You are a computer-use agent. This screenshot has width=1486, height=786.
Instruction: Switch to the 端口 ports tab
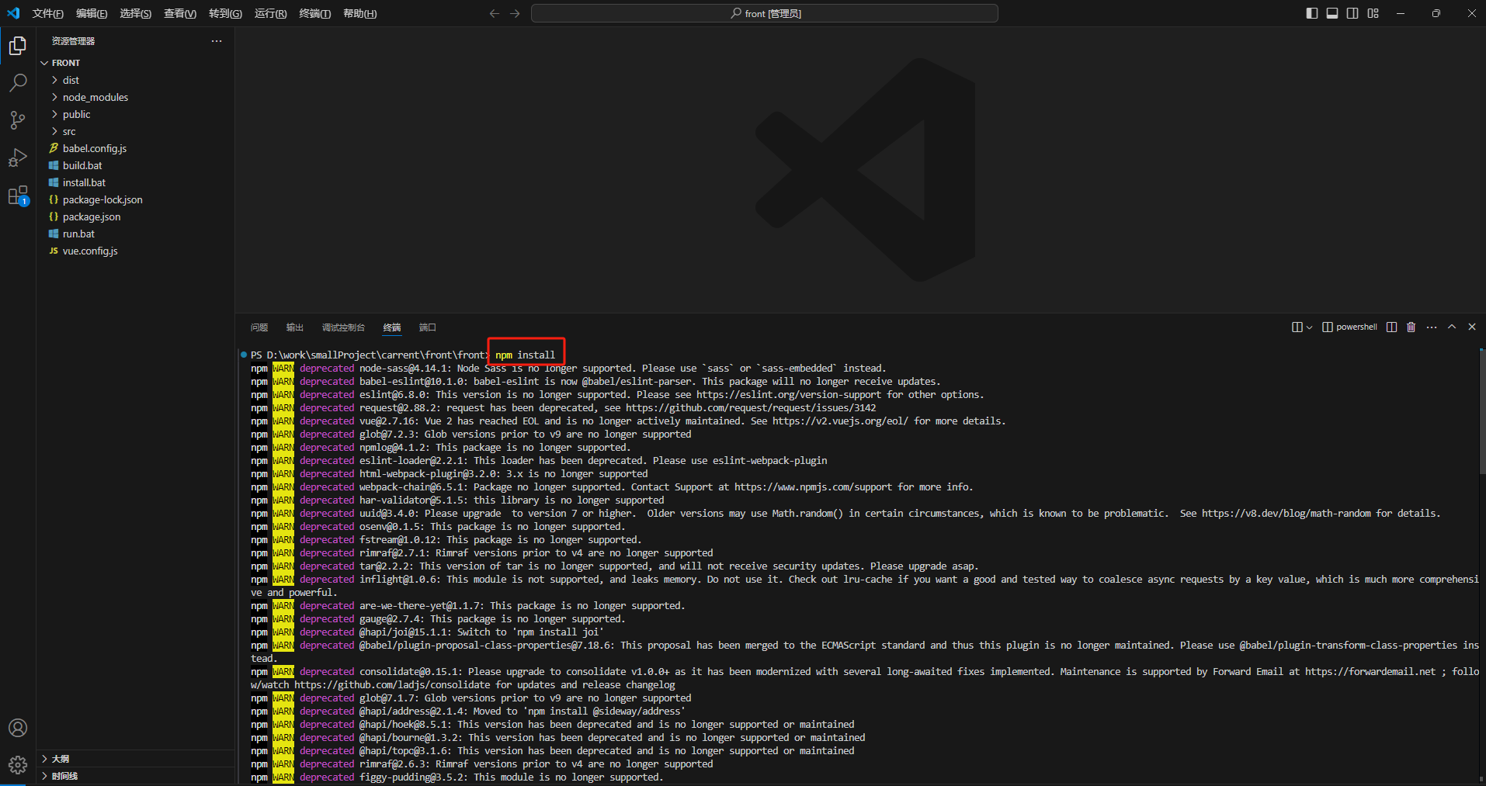pyautogui.click(x=428, y=327)
